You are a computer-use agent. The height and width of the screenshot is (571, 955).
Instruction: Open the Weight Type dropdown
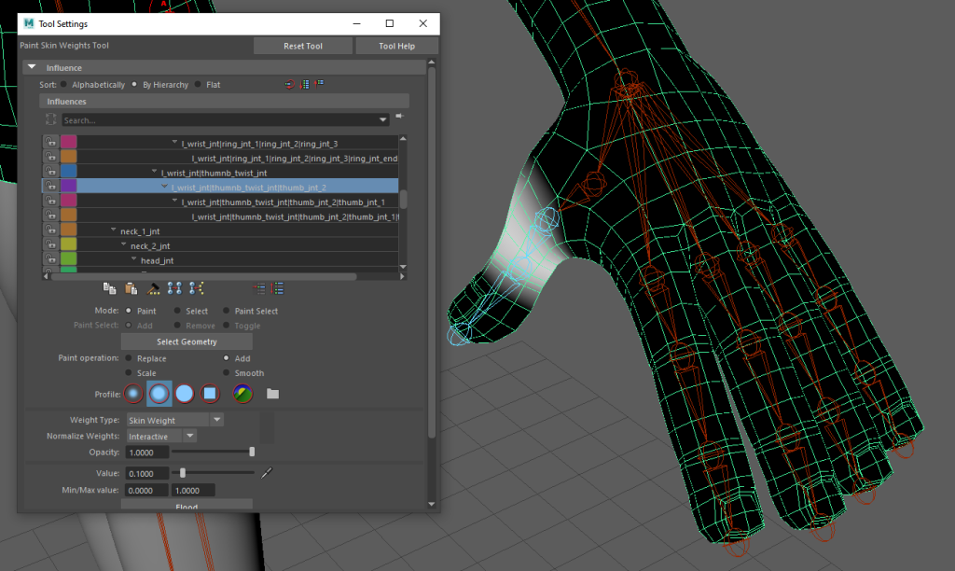(x=216, y=420)
